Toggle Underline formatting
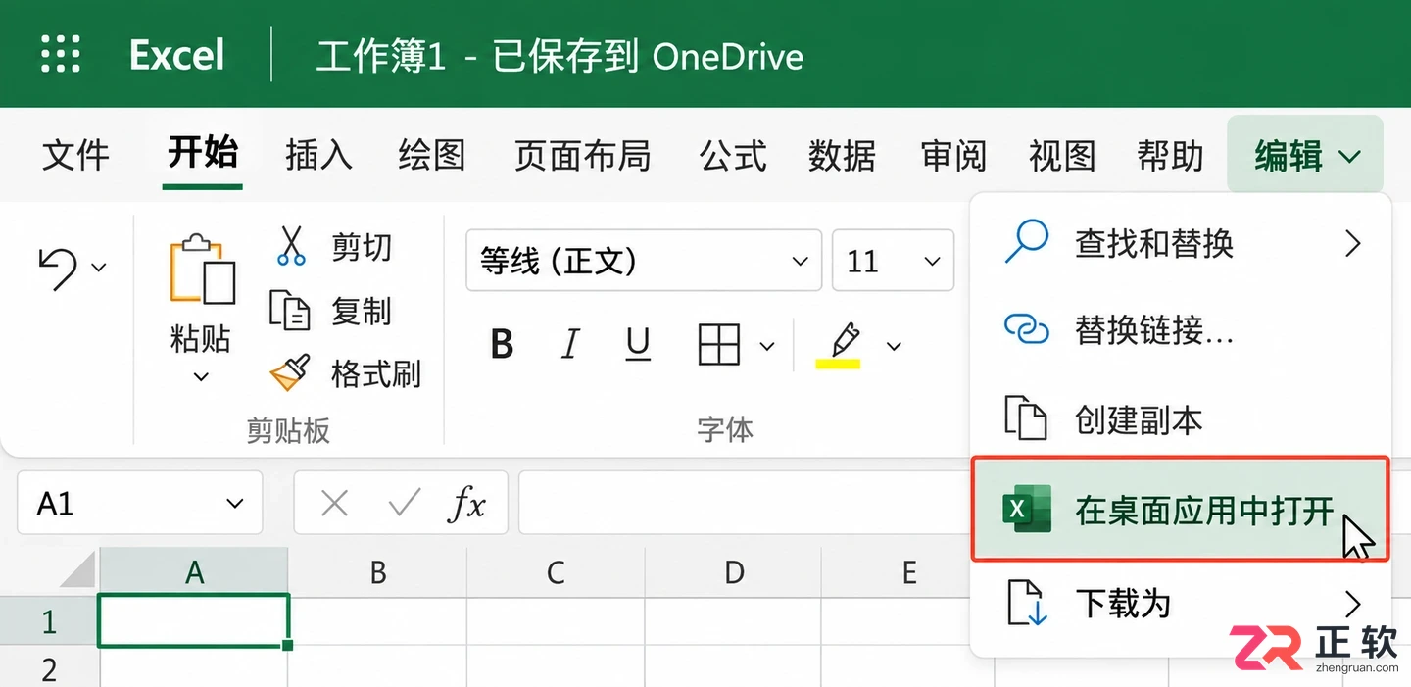Image resolution: width=1411 pixels, height=687 pixels. point(638,345)
